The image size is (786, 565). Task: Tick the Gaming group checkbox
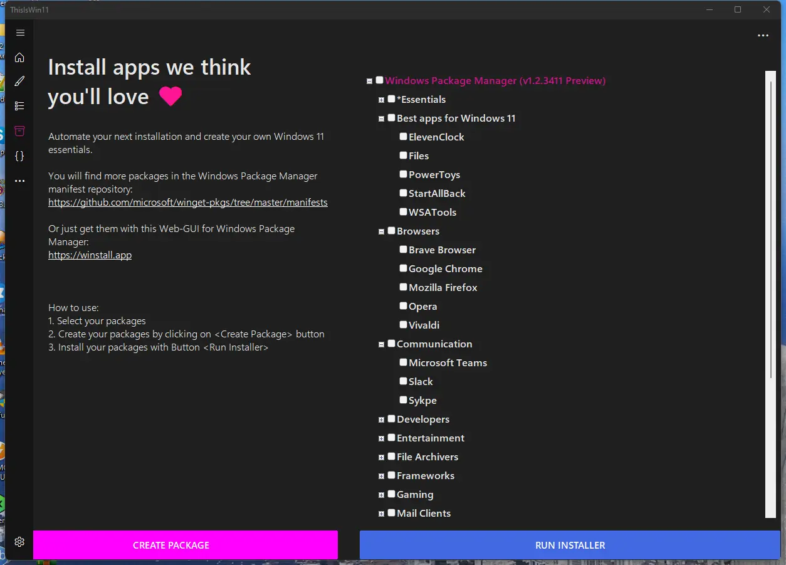coord(391,494)
